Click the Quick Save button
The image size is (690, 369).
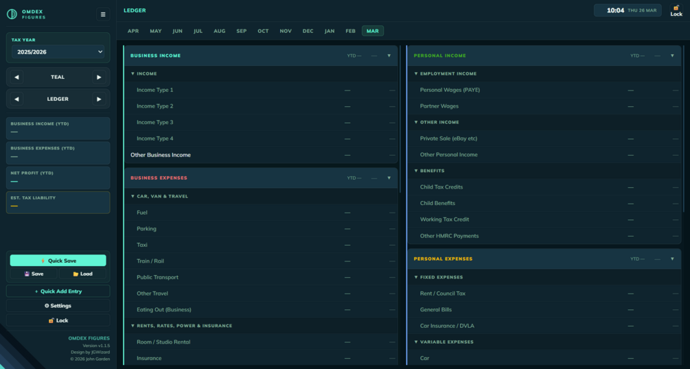click(58, 261)
